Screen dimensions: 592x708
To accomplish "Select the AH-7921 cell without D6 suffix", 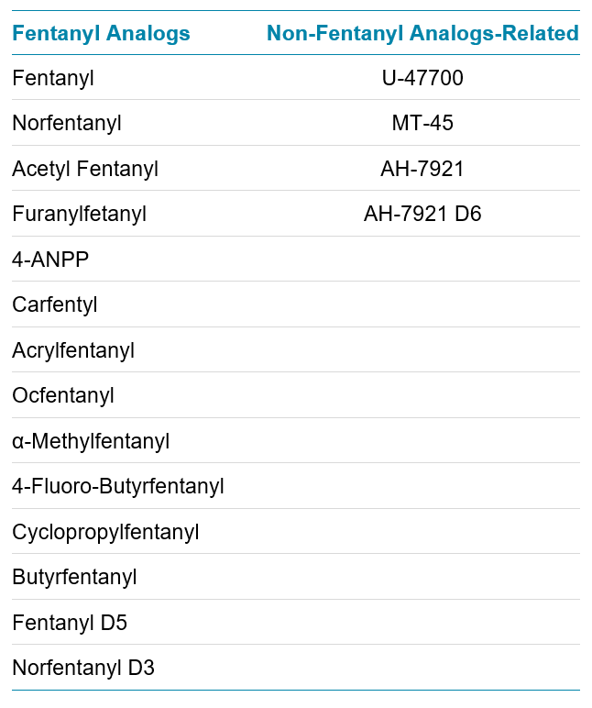I will click(x=422, y=170).
